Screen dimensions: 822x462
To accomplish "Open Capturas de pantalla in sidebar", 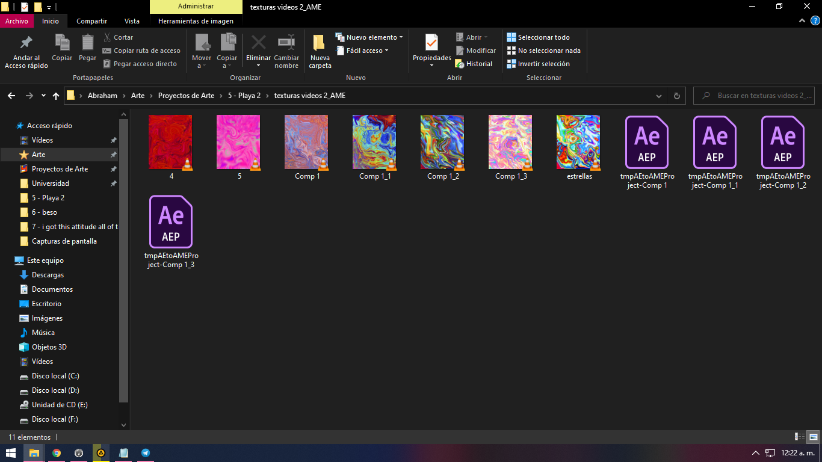I will pyautogui.click(x=64, y=241).
